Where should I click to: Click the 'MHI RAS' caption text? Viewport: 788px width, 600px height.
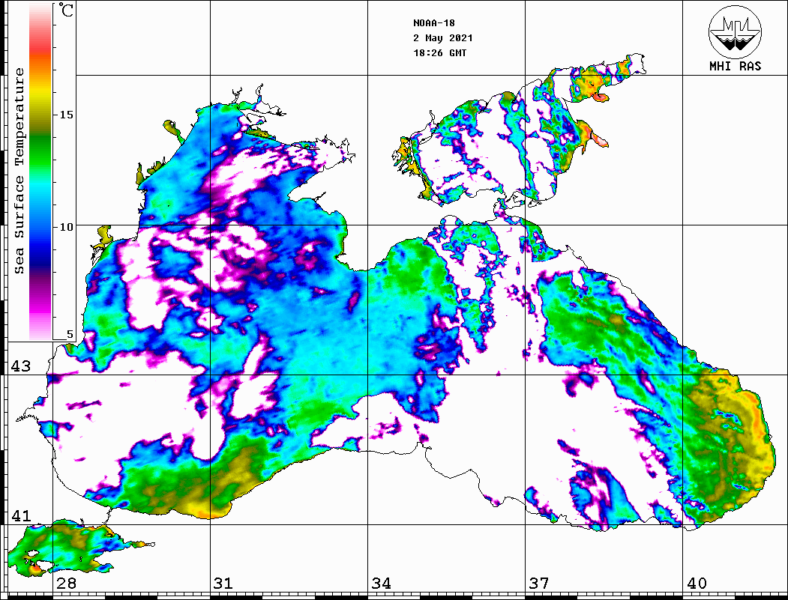pos(735,66)
